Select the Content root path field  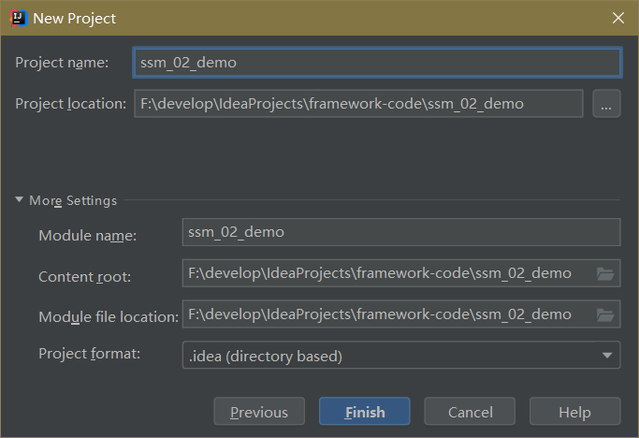click(385, 273)
